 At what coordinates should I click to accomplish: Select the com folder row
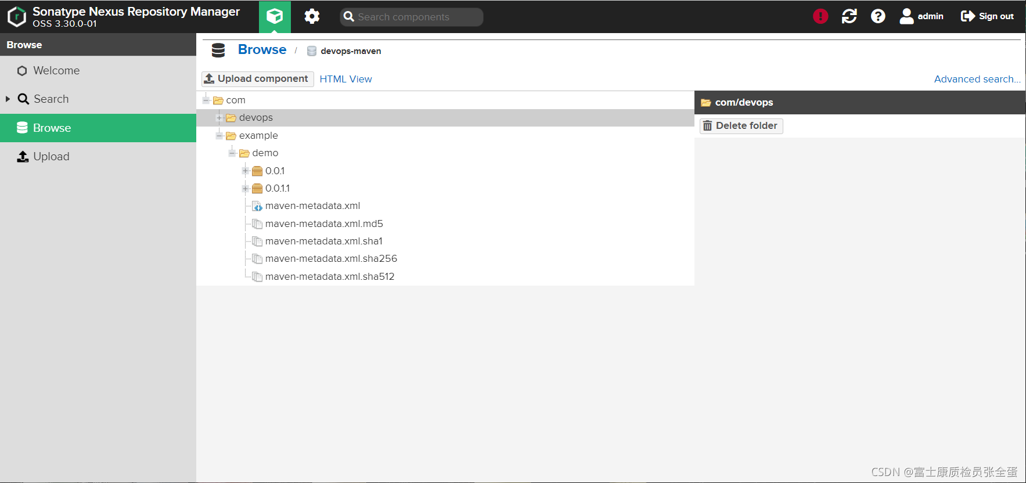(x=445, y=100)
